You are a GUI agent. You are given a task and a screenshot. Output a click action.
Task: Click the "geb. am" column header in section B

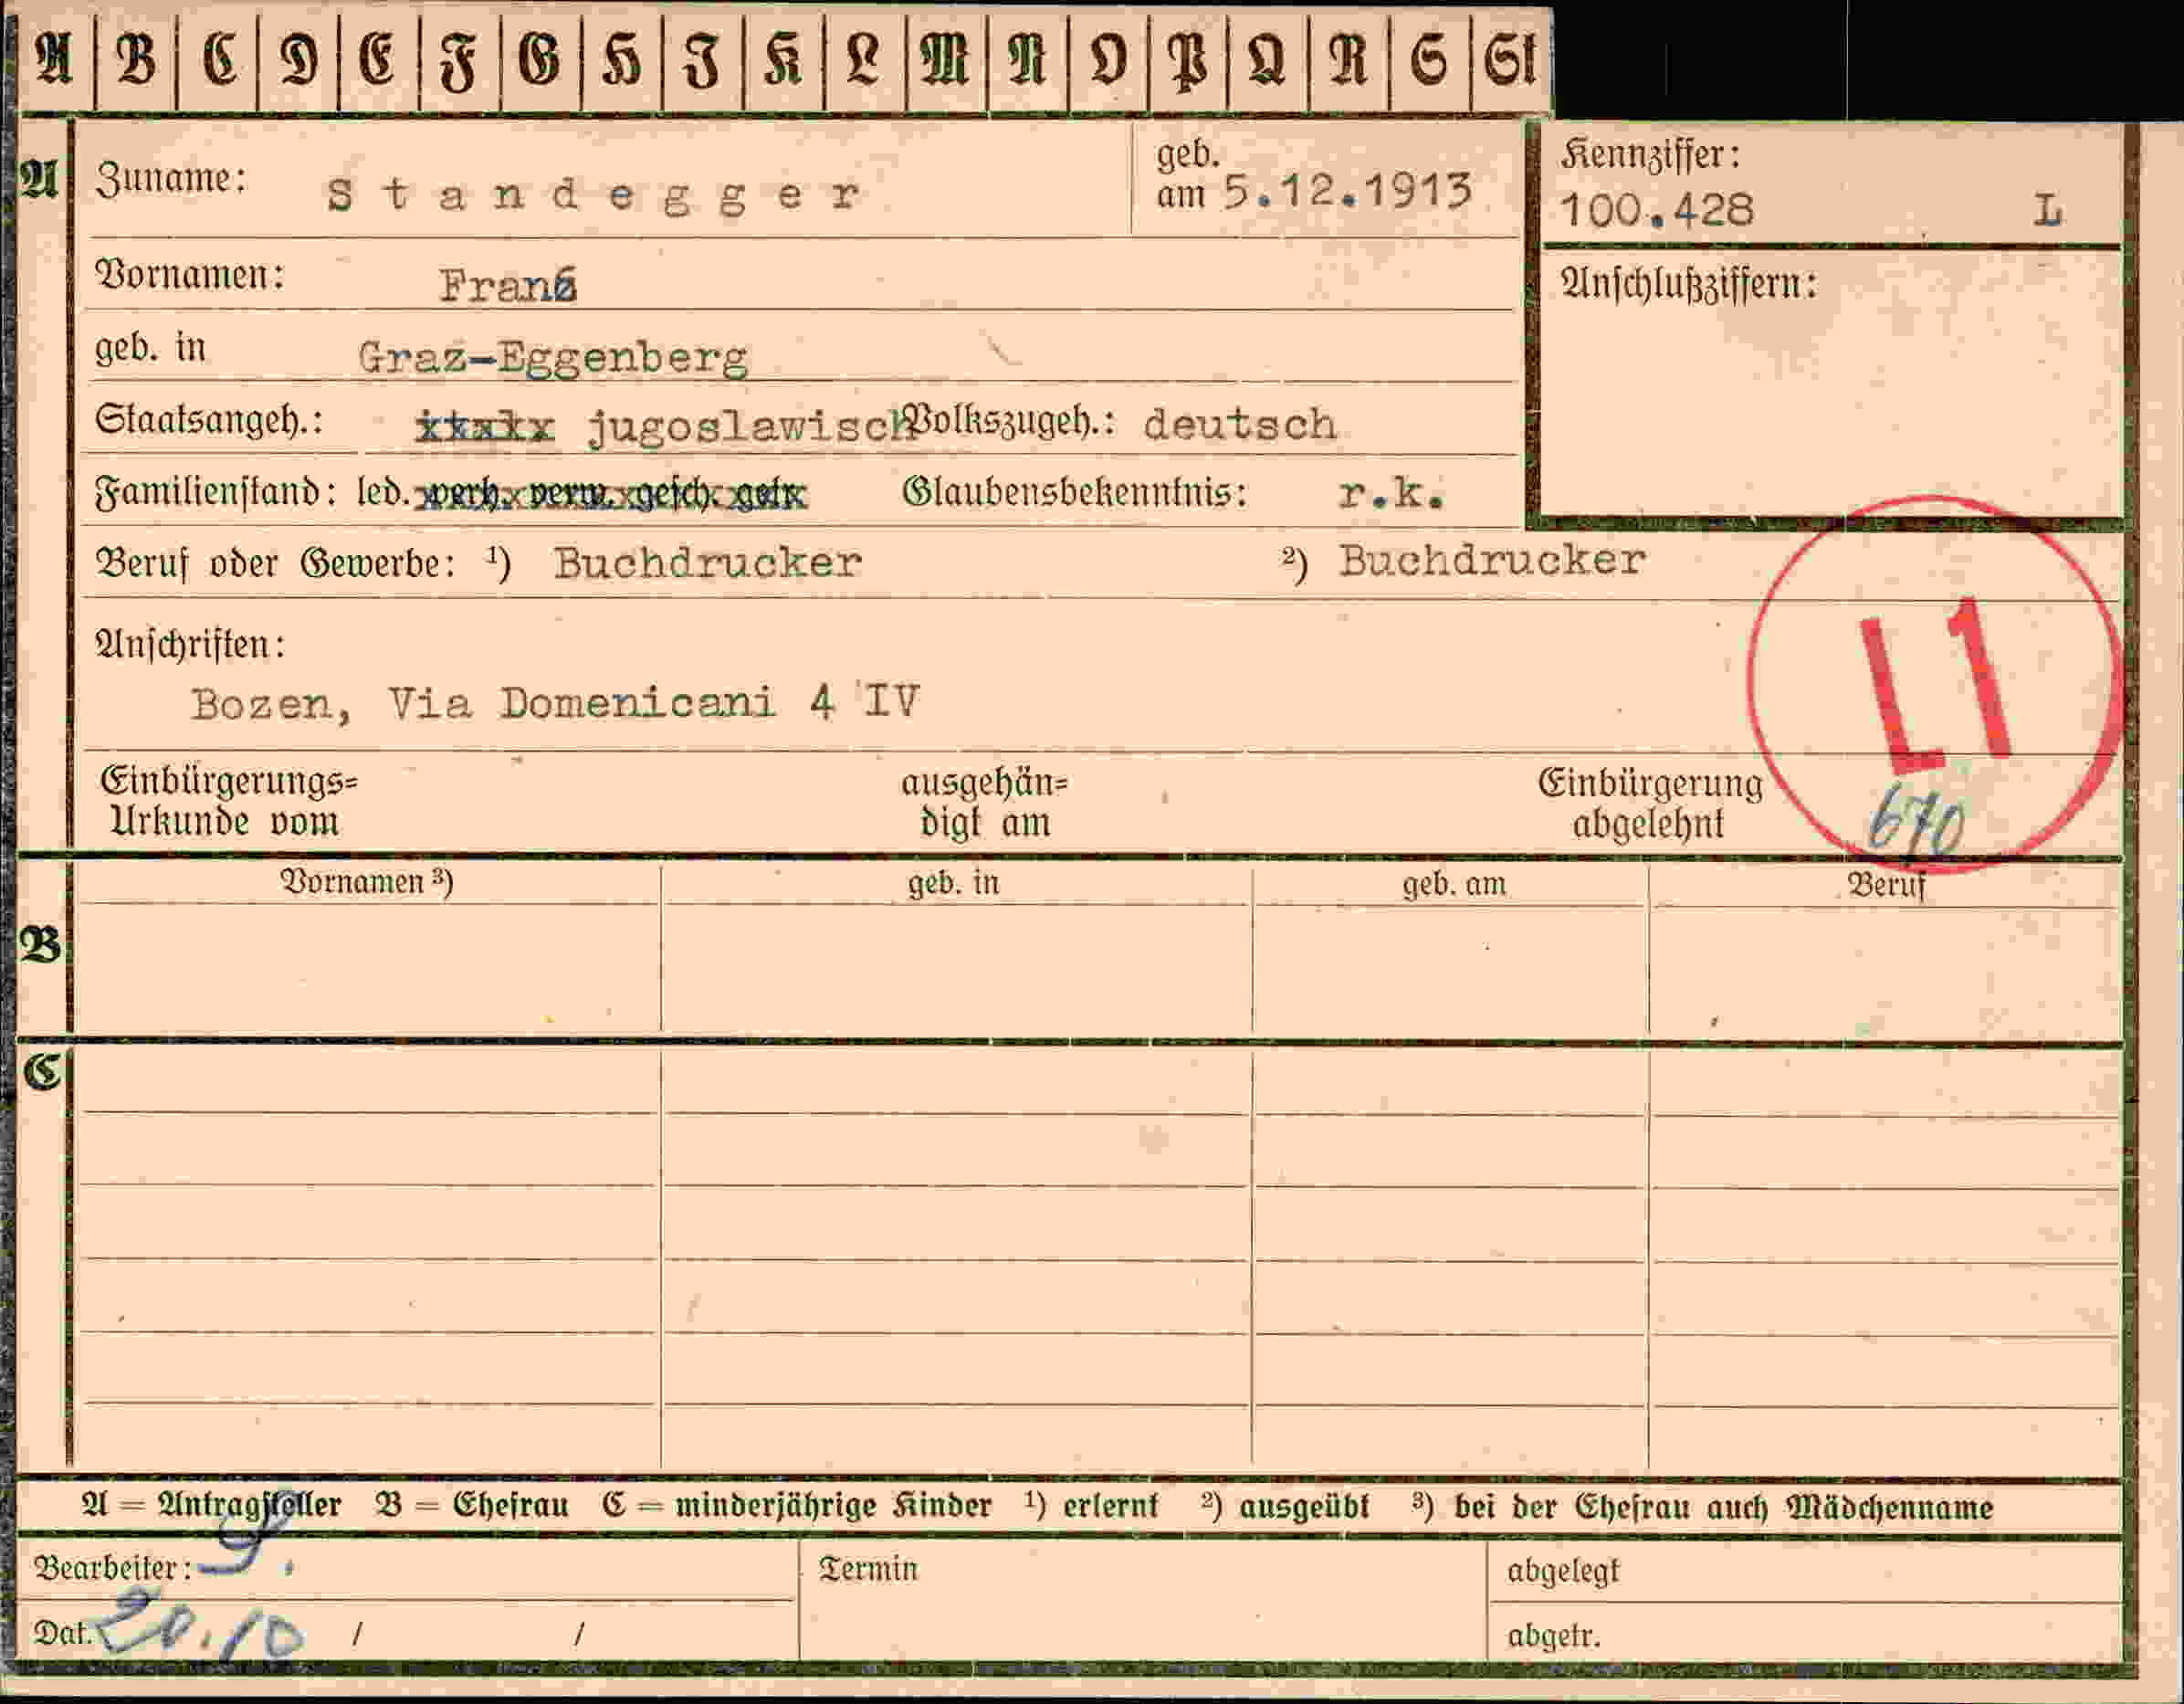point(1454,884)
